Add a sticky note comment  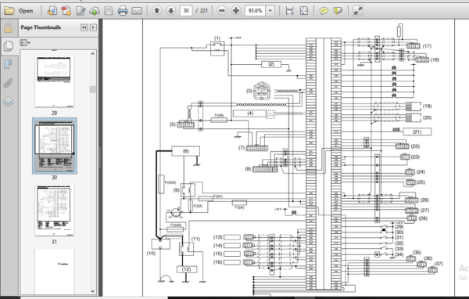pos(324,11)
